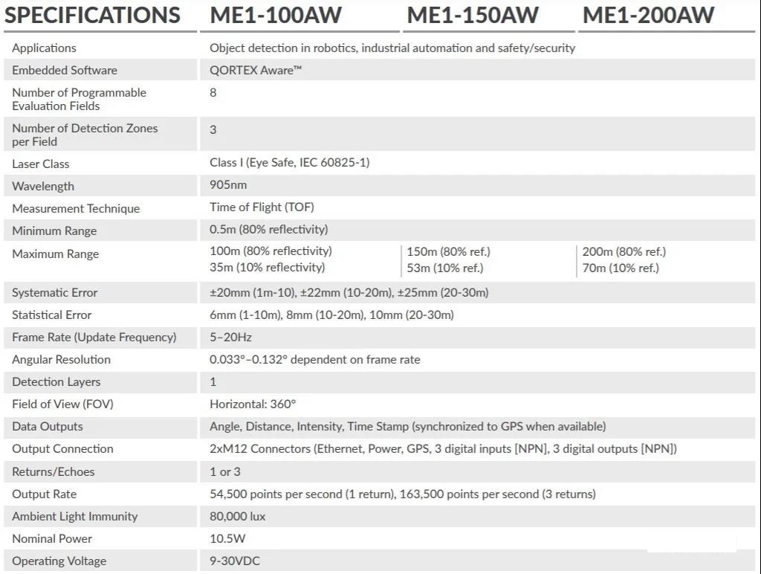Click the QORTEX Aware software value
The height and width of the screenshot is (574, 761).
click(x=256, y=71)
